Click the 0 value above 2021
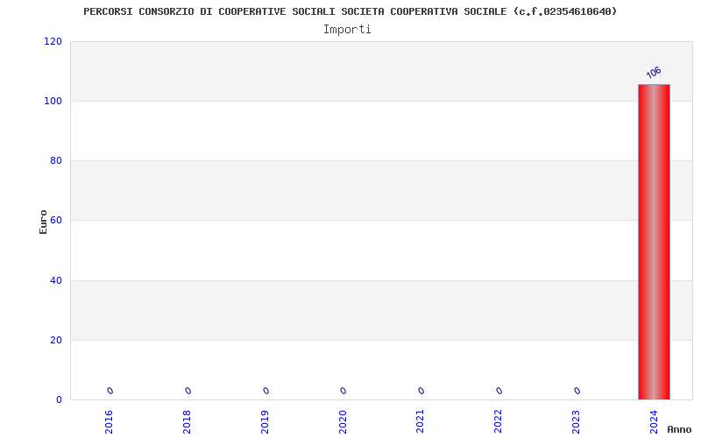Screen dimensions: 701x438 coord(421,391)
